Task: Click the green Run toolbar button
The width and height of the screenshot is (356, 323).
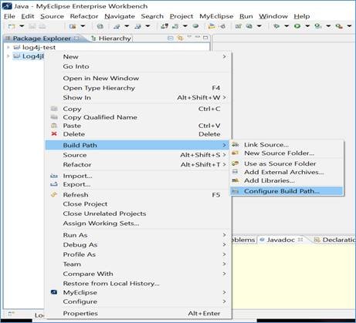Action: click(297, 26)
